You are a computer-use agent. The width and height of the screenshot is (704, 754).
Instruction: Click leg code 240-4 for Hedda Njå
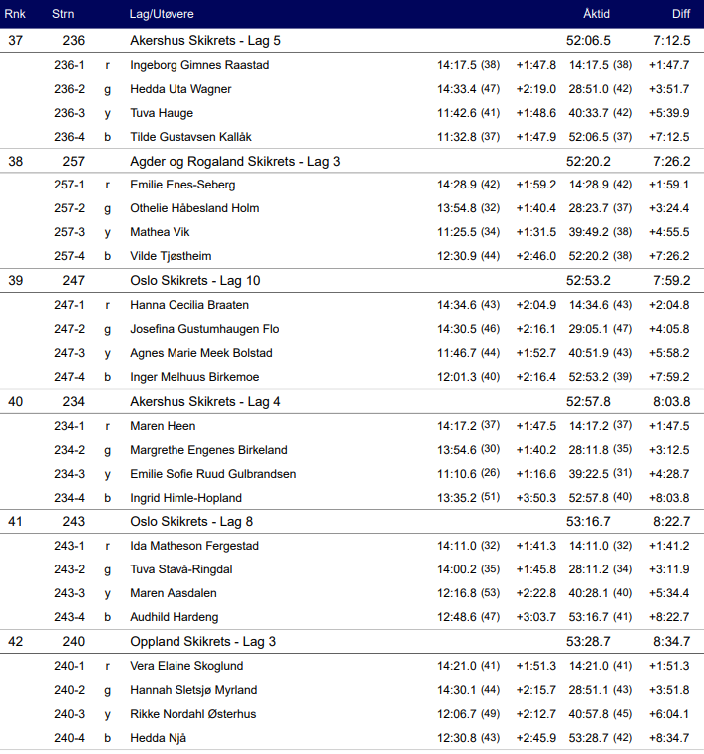69,738
